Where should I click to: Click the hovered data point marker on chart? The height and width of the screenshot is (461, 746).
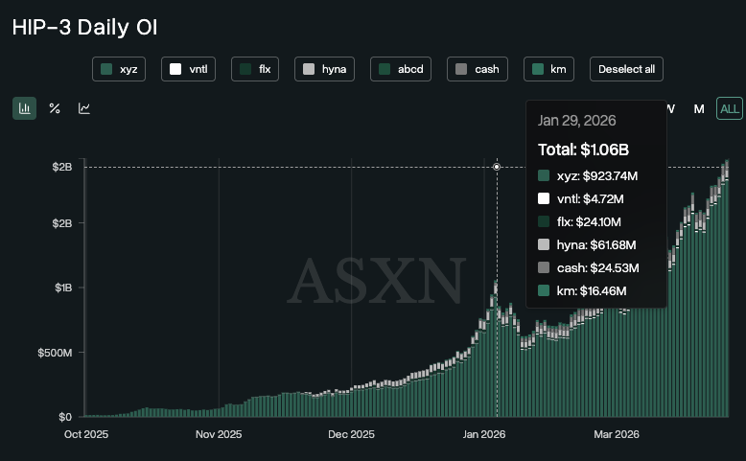pyautogui.click(x=497, y=167)
